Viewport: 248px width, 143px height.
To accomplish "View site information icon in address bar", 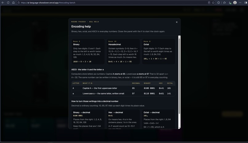I will click(x=18, y=3).
